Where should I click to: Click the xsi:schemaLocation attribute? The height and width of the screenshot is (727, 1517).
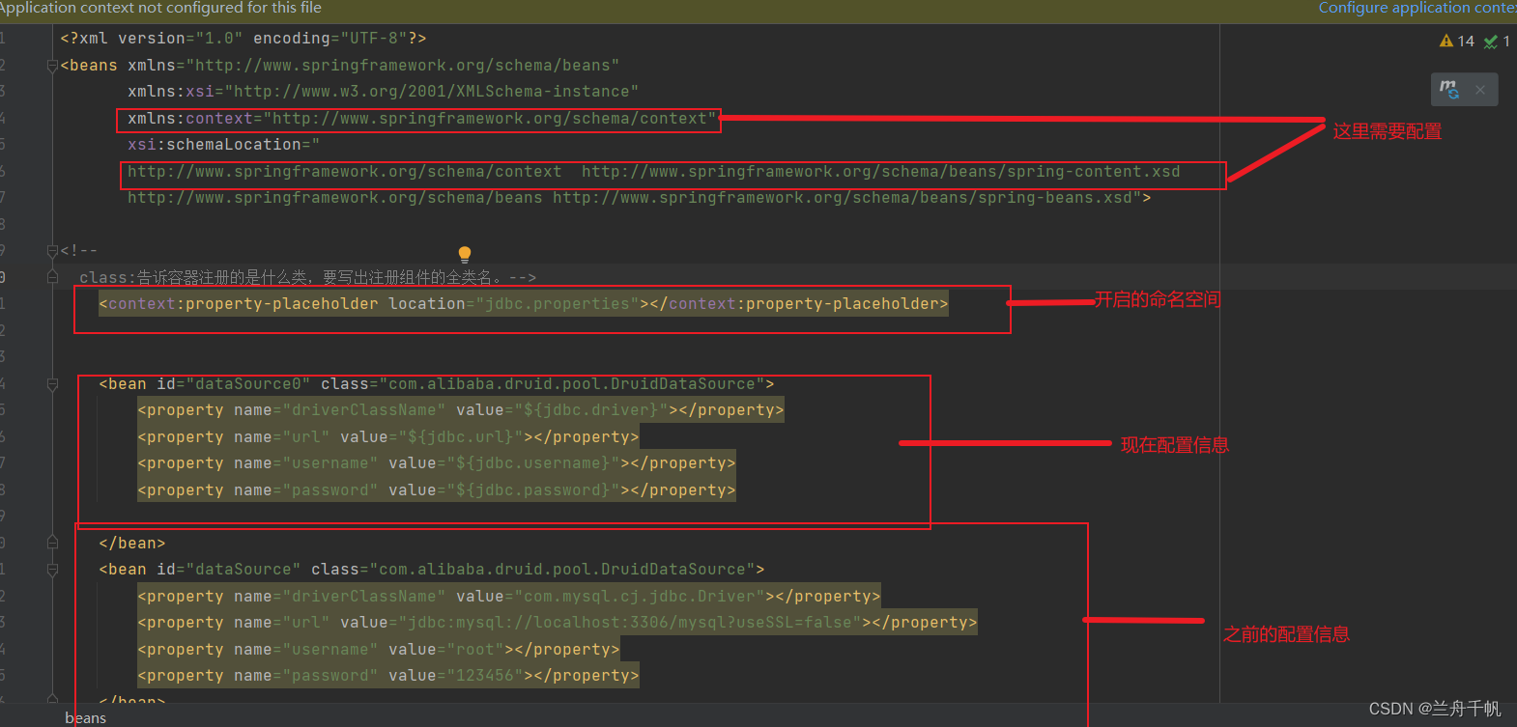coord(223,145)
